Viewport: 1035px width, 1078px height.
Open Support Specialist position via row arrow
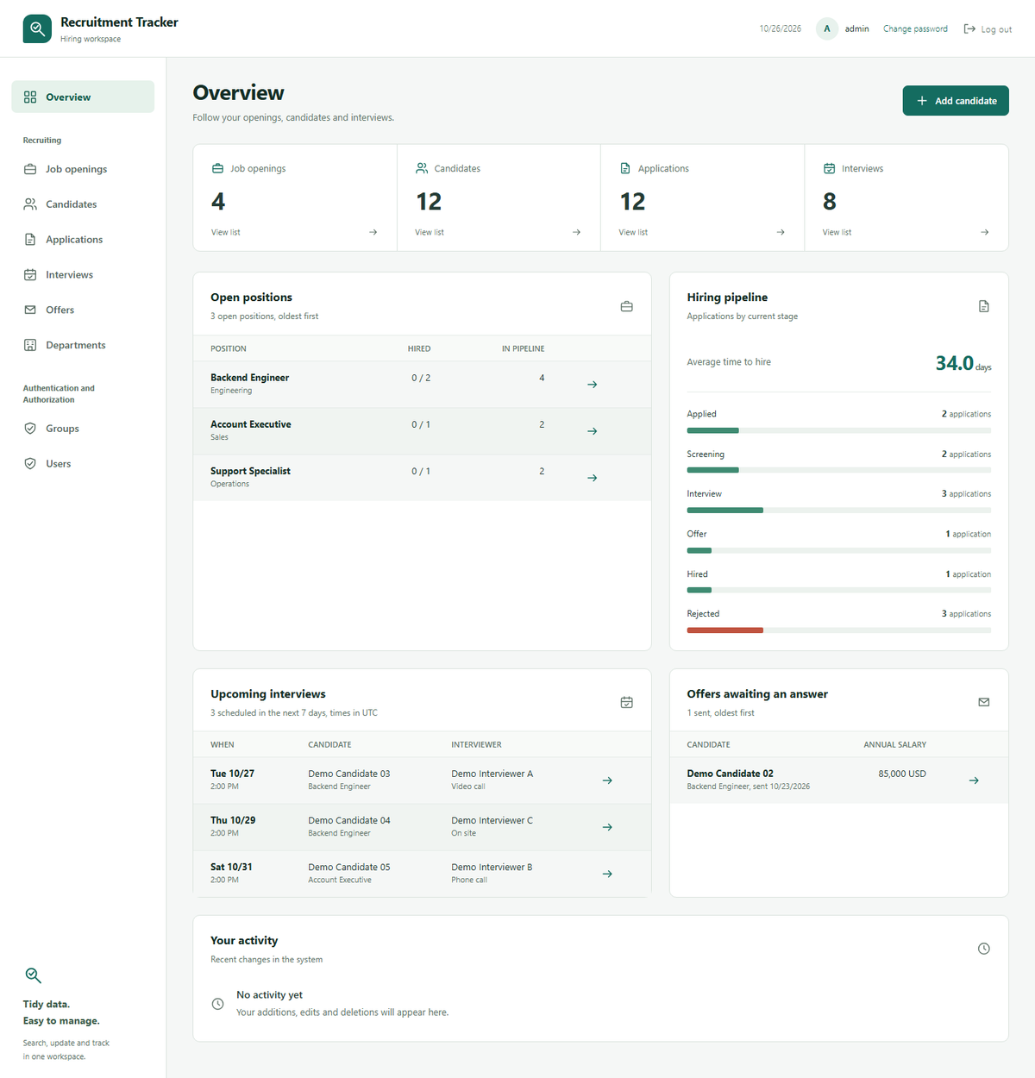coord(593,478)
